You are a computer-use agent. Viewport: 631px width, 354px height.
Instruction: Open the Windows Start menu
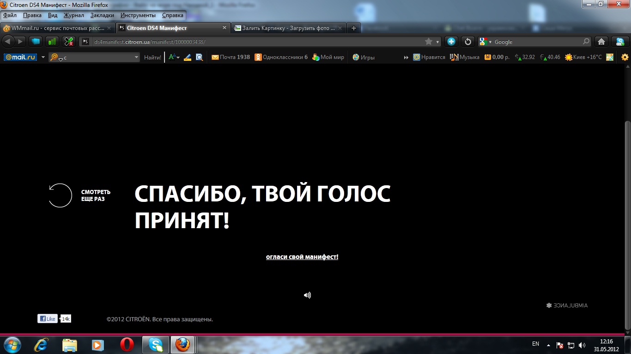coord(12,345)
